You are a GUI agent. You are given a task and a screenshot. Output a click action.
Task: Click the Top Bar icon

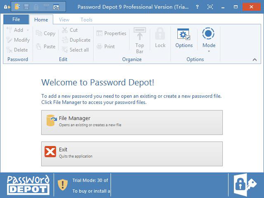[x=139, y=34]
